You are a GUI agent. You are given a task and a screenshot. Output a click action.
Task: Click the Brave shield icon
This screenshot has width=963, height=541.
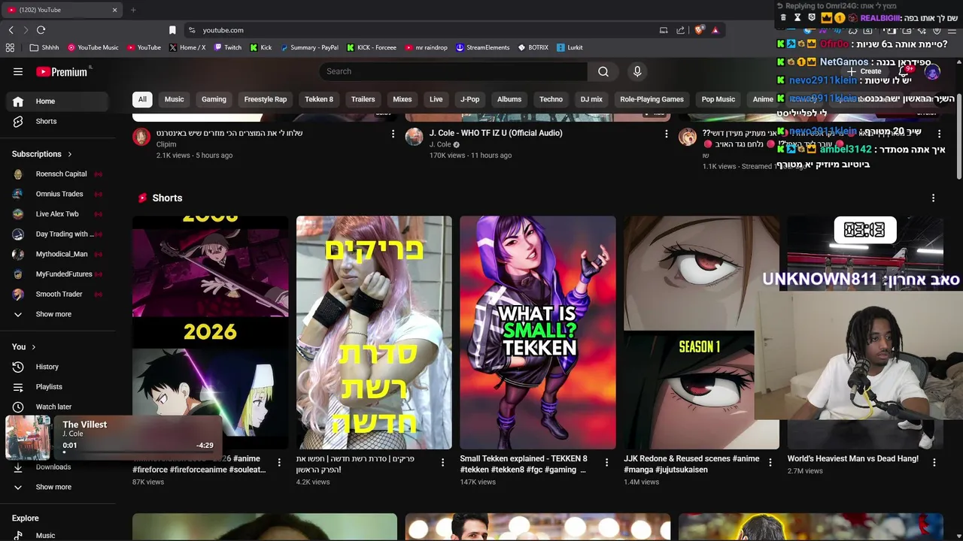(699, 30)
